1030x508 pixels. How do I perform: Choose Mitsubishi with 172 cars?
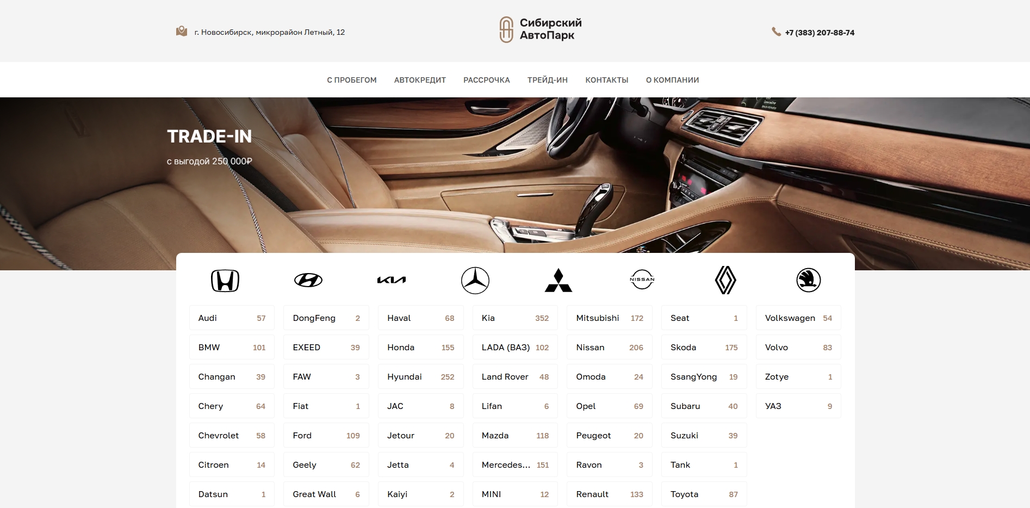tap(610, 318)
